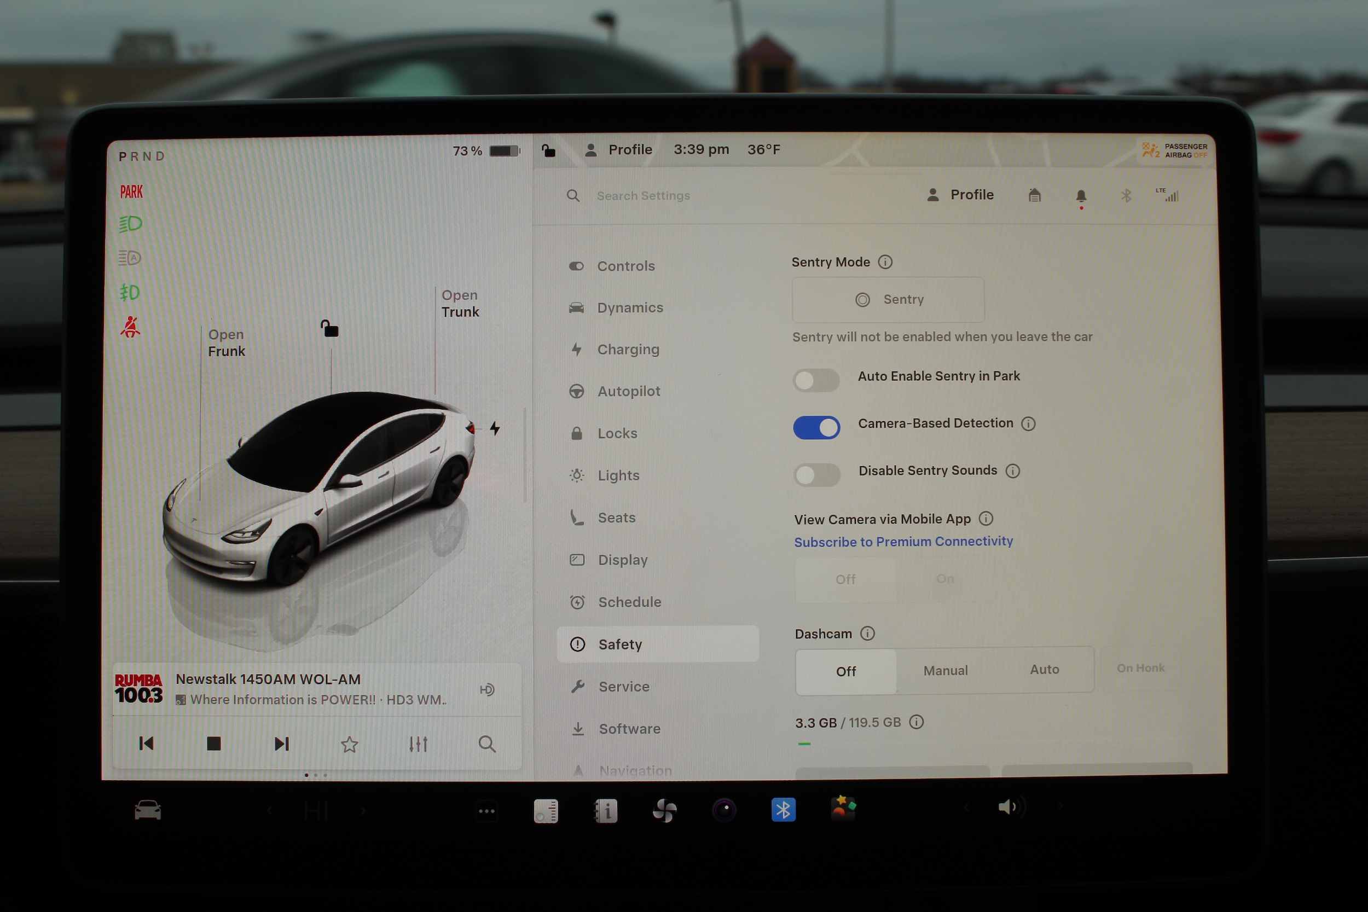Open the audio equalizer settings icon
This screenshot has height=912, width=1368.
tap(418, 744)
